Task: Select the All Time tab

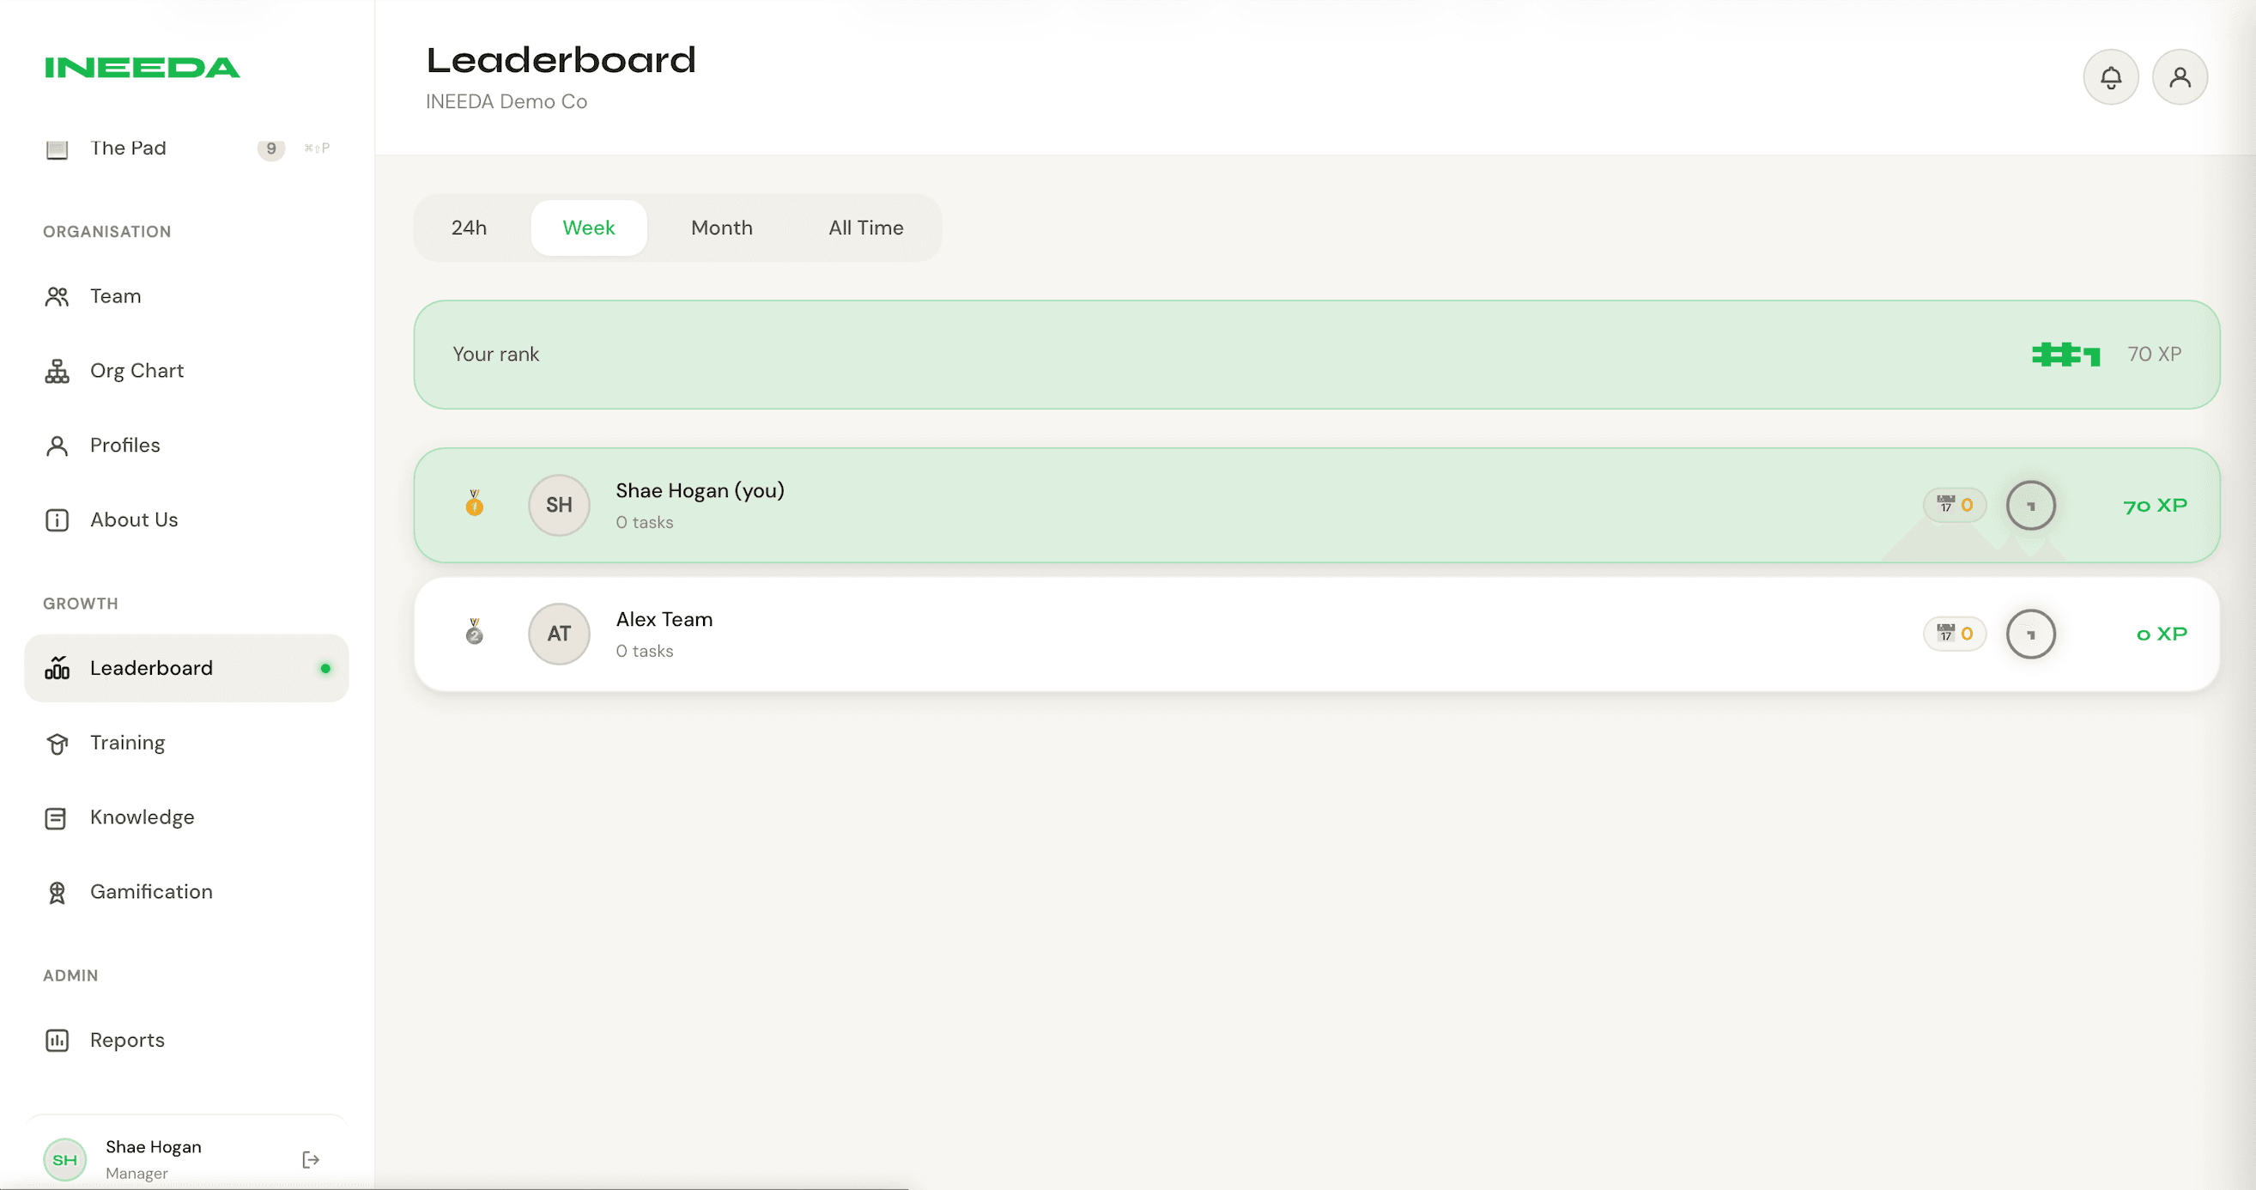Action: (x=865, y=228)
